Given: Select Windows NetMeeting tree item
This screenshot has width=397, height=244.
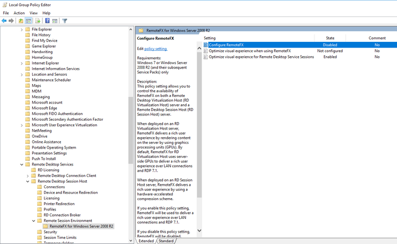Looking at the screenshot, I should [x=41, y=131].
